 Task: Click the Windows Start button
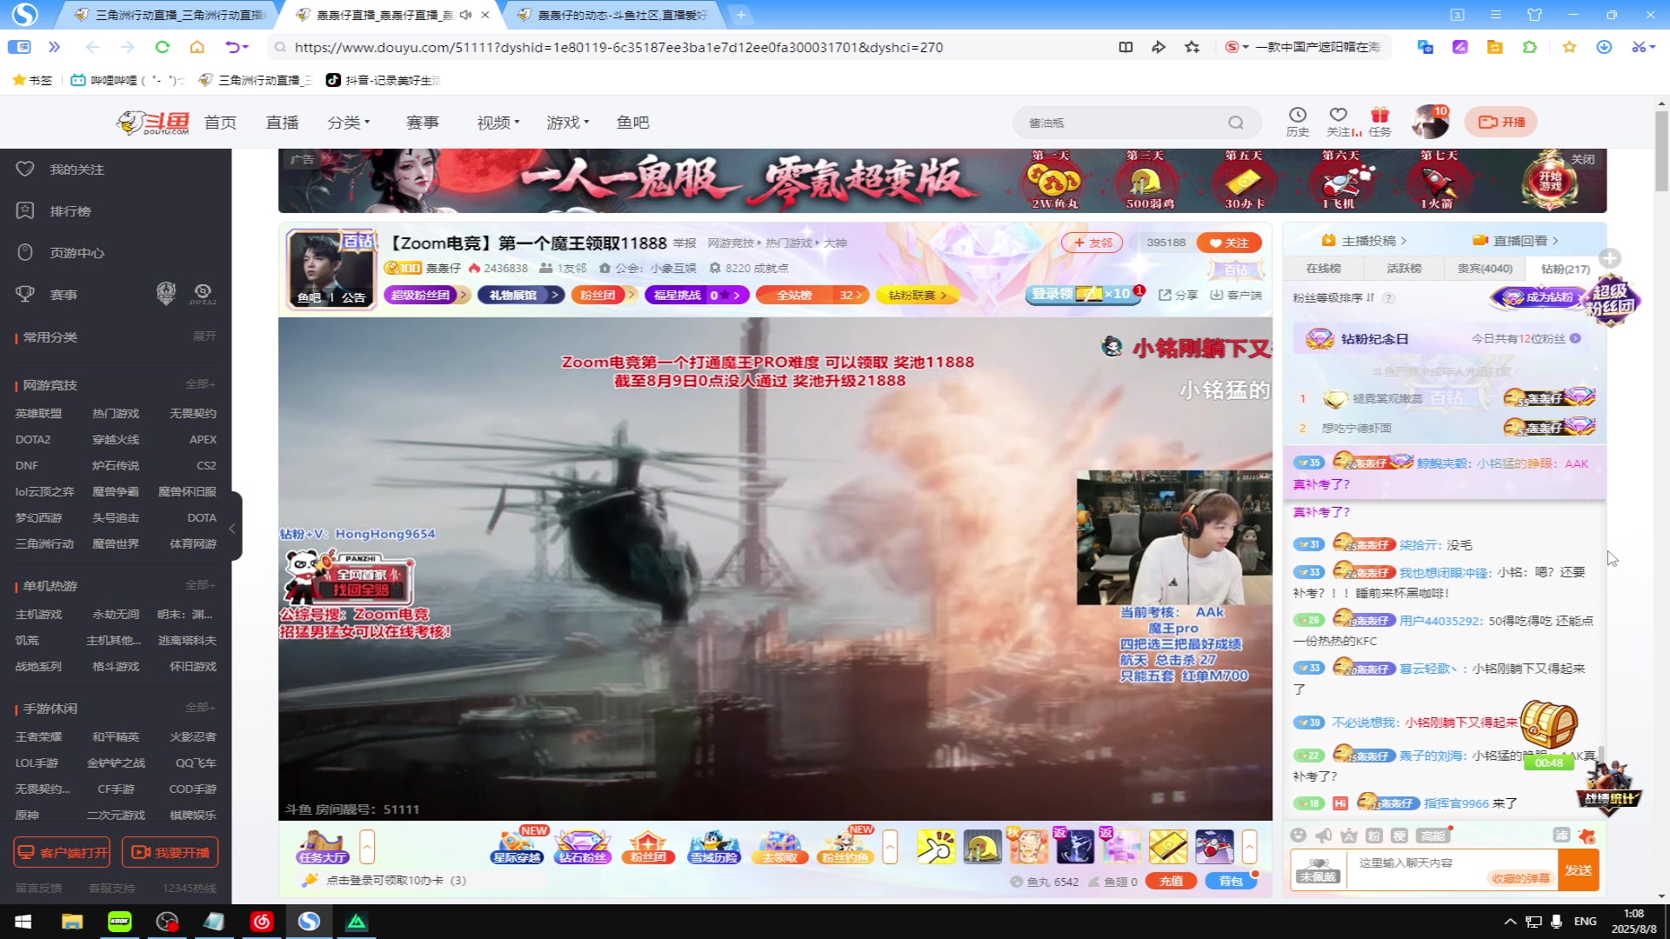tap(23, 922)
